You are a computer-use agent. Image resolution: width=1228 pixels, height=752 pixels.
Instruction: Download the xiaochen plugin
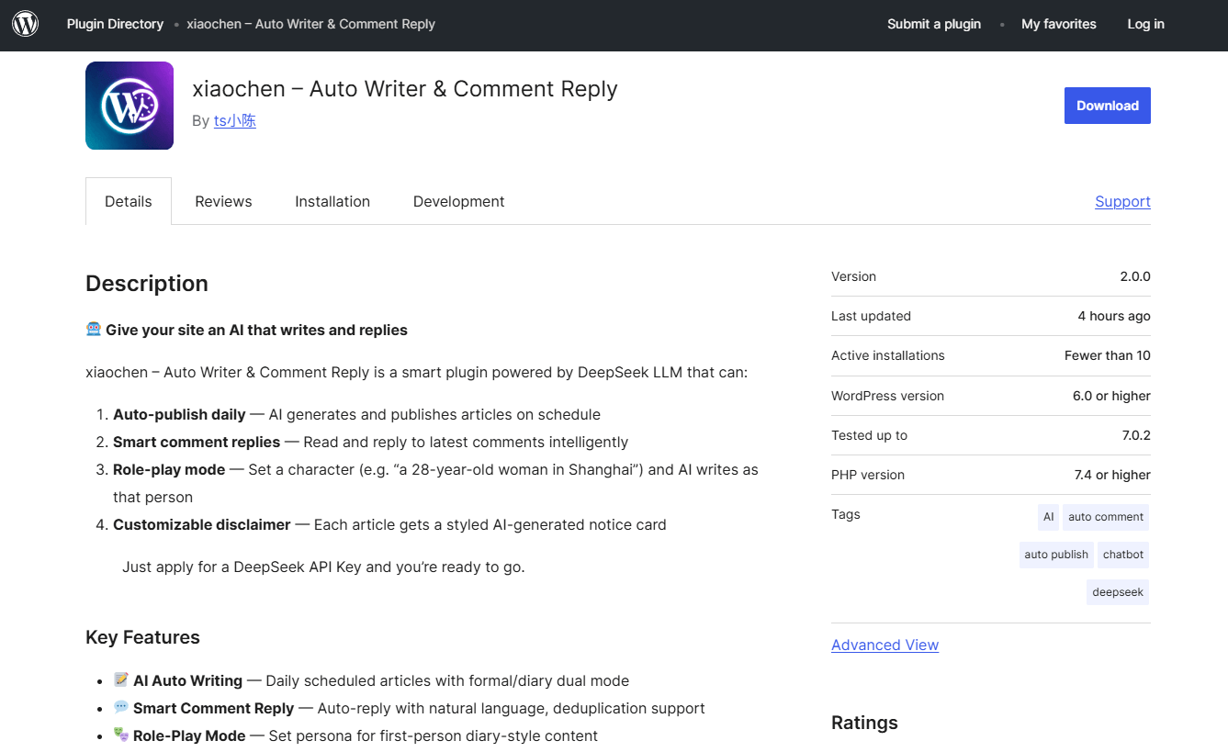[x=1108, y=106]
